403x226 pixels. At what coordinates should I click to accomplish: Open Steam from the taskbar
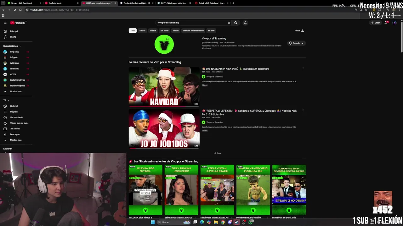(236, 222)
